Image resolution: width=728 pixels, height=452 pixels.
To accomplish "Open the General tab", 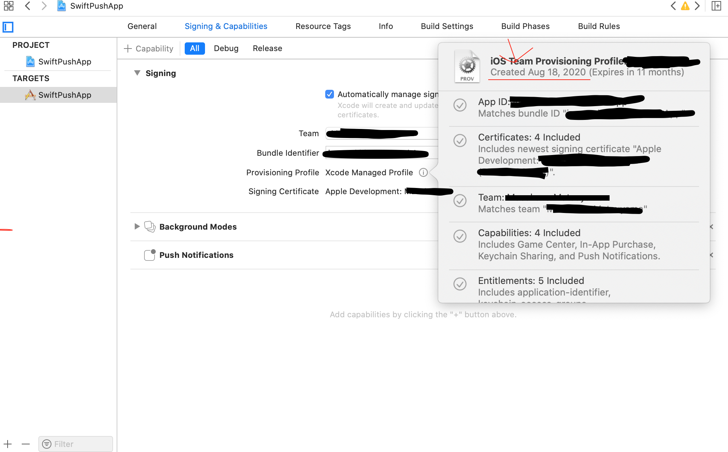I will click(x=142, y=26).
